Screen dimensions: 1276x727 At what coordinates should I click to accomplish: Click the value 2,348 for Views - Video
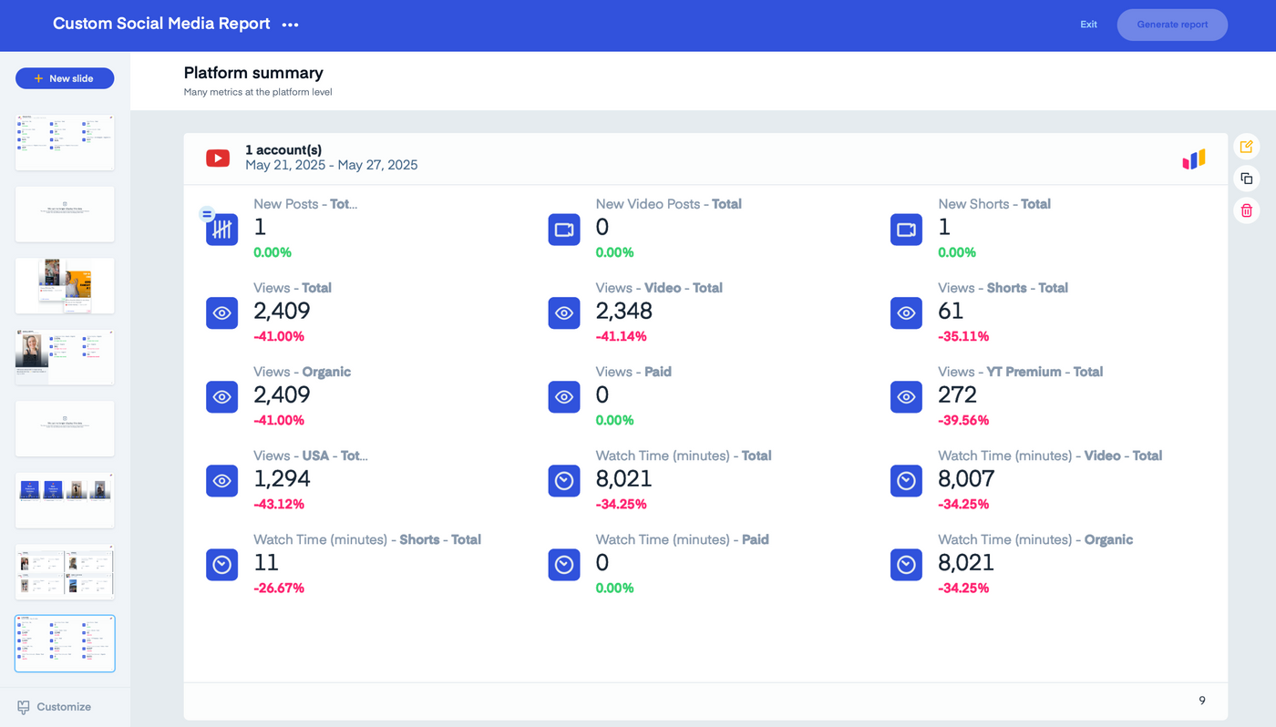(624, 311)
